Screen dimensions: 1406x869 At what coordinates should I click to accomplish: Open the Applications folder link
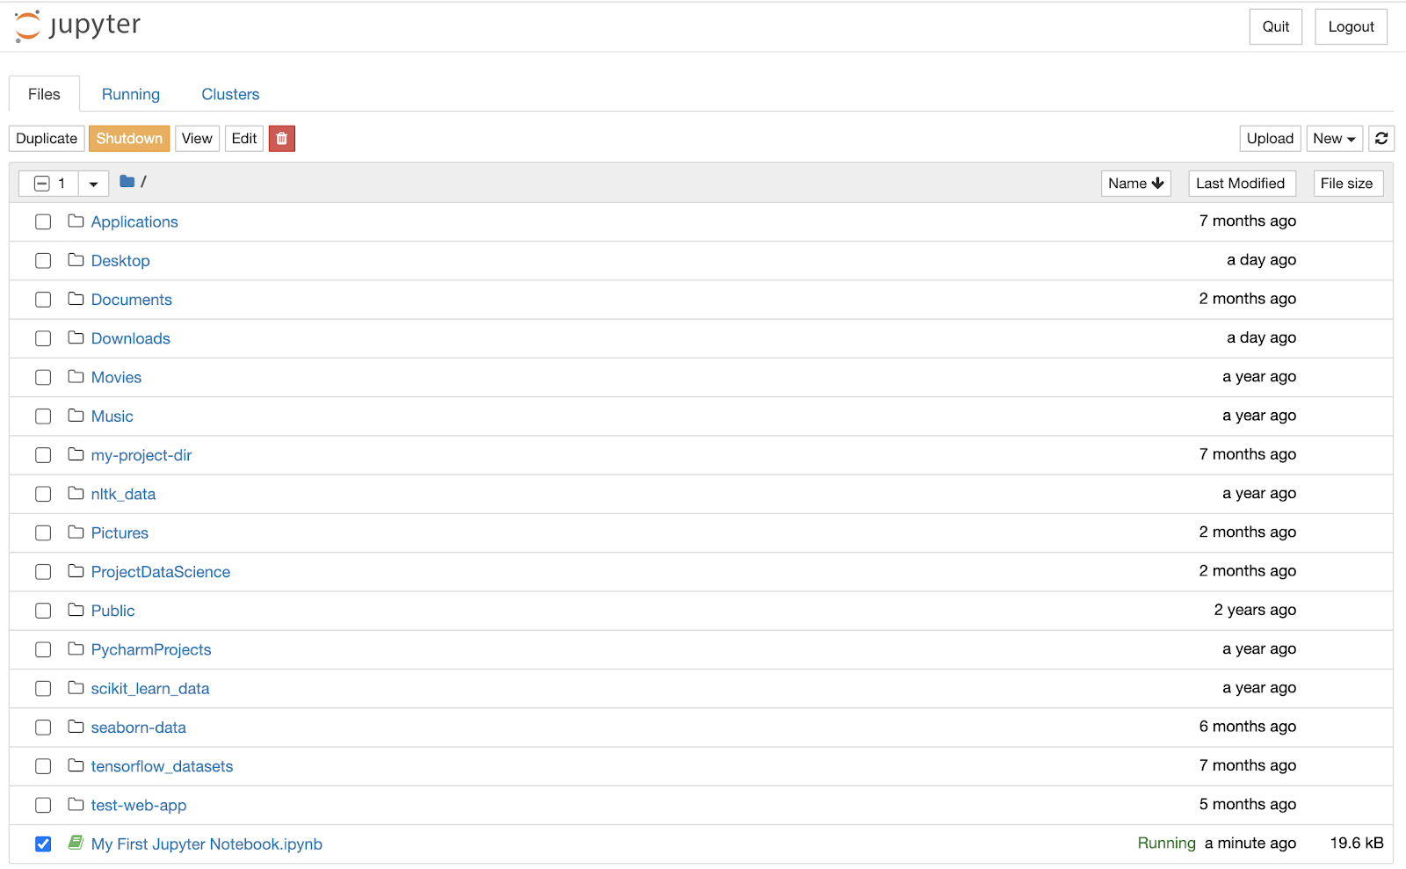click(x=134, y=222)
